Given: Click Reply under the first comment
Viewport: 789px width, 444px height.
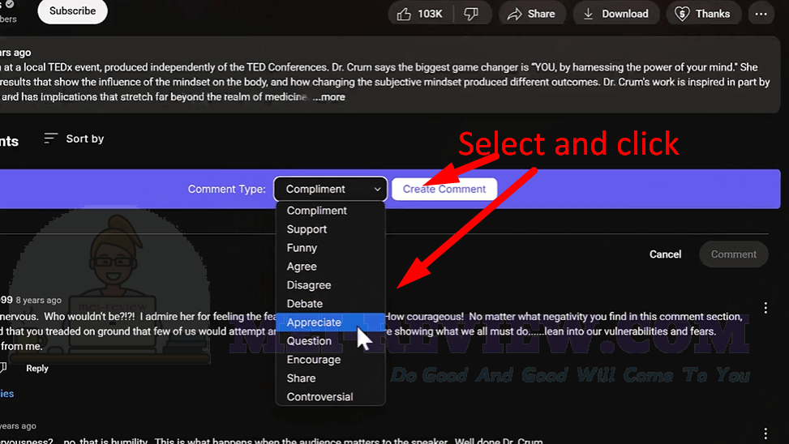Looking at the screenshot, I should pos(37,369).
